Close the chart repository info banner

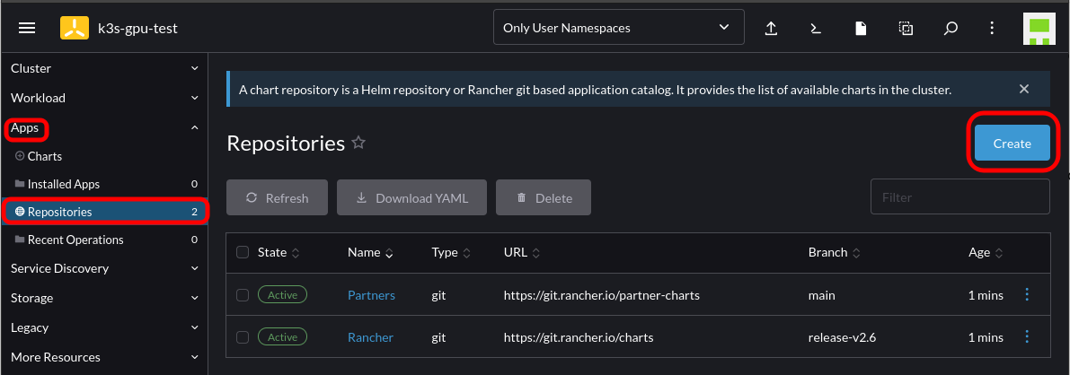pyautogui.click(x=1023, y=89)
